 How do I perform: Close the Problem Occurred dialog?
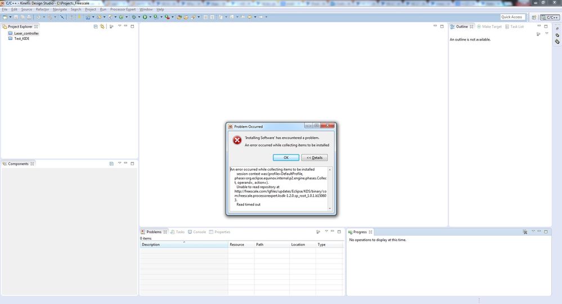pos(327,125)
